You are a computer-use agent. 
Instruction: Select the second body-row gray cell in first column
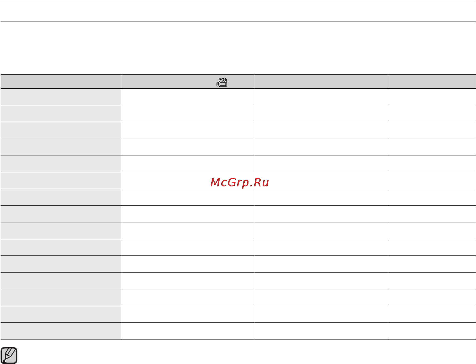[x=61, y=114]
